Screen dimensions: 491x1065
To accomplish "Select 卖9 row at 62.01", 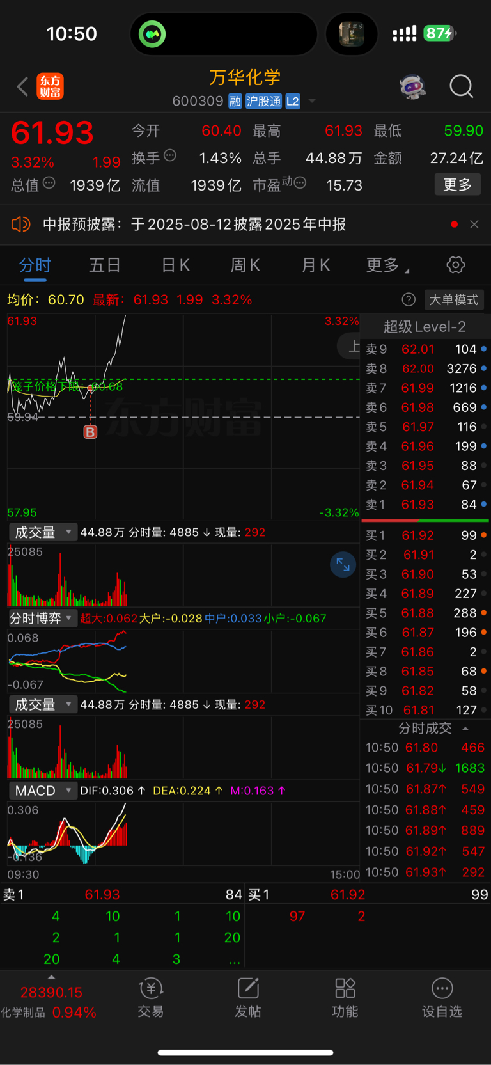I will pos(426,349).
